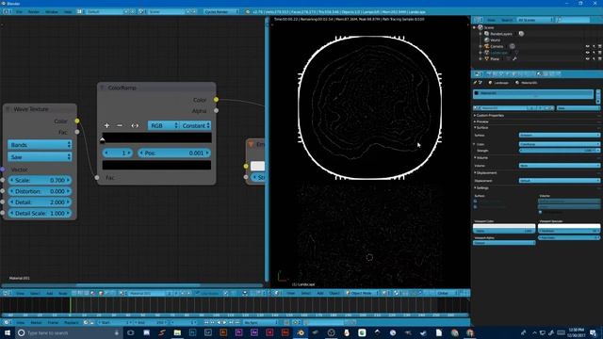603x339 pixels.
Task: Select the Camera object in outliner
Action: 497,46
